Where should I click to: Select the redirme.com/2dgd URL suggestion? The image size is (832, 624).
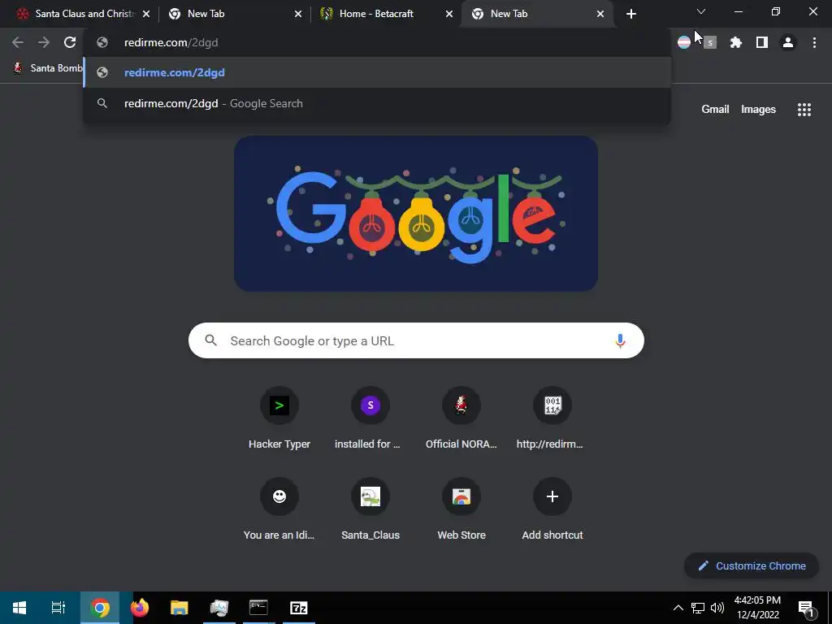tap(377, 72)
